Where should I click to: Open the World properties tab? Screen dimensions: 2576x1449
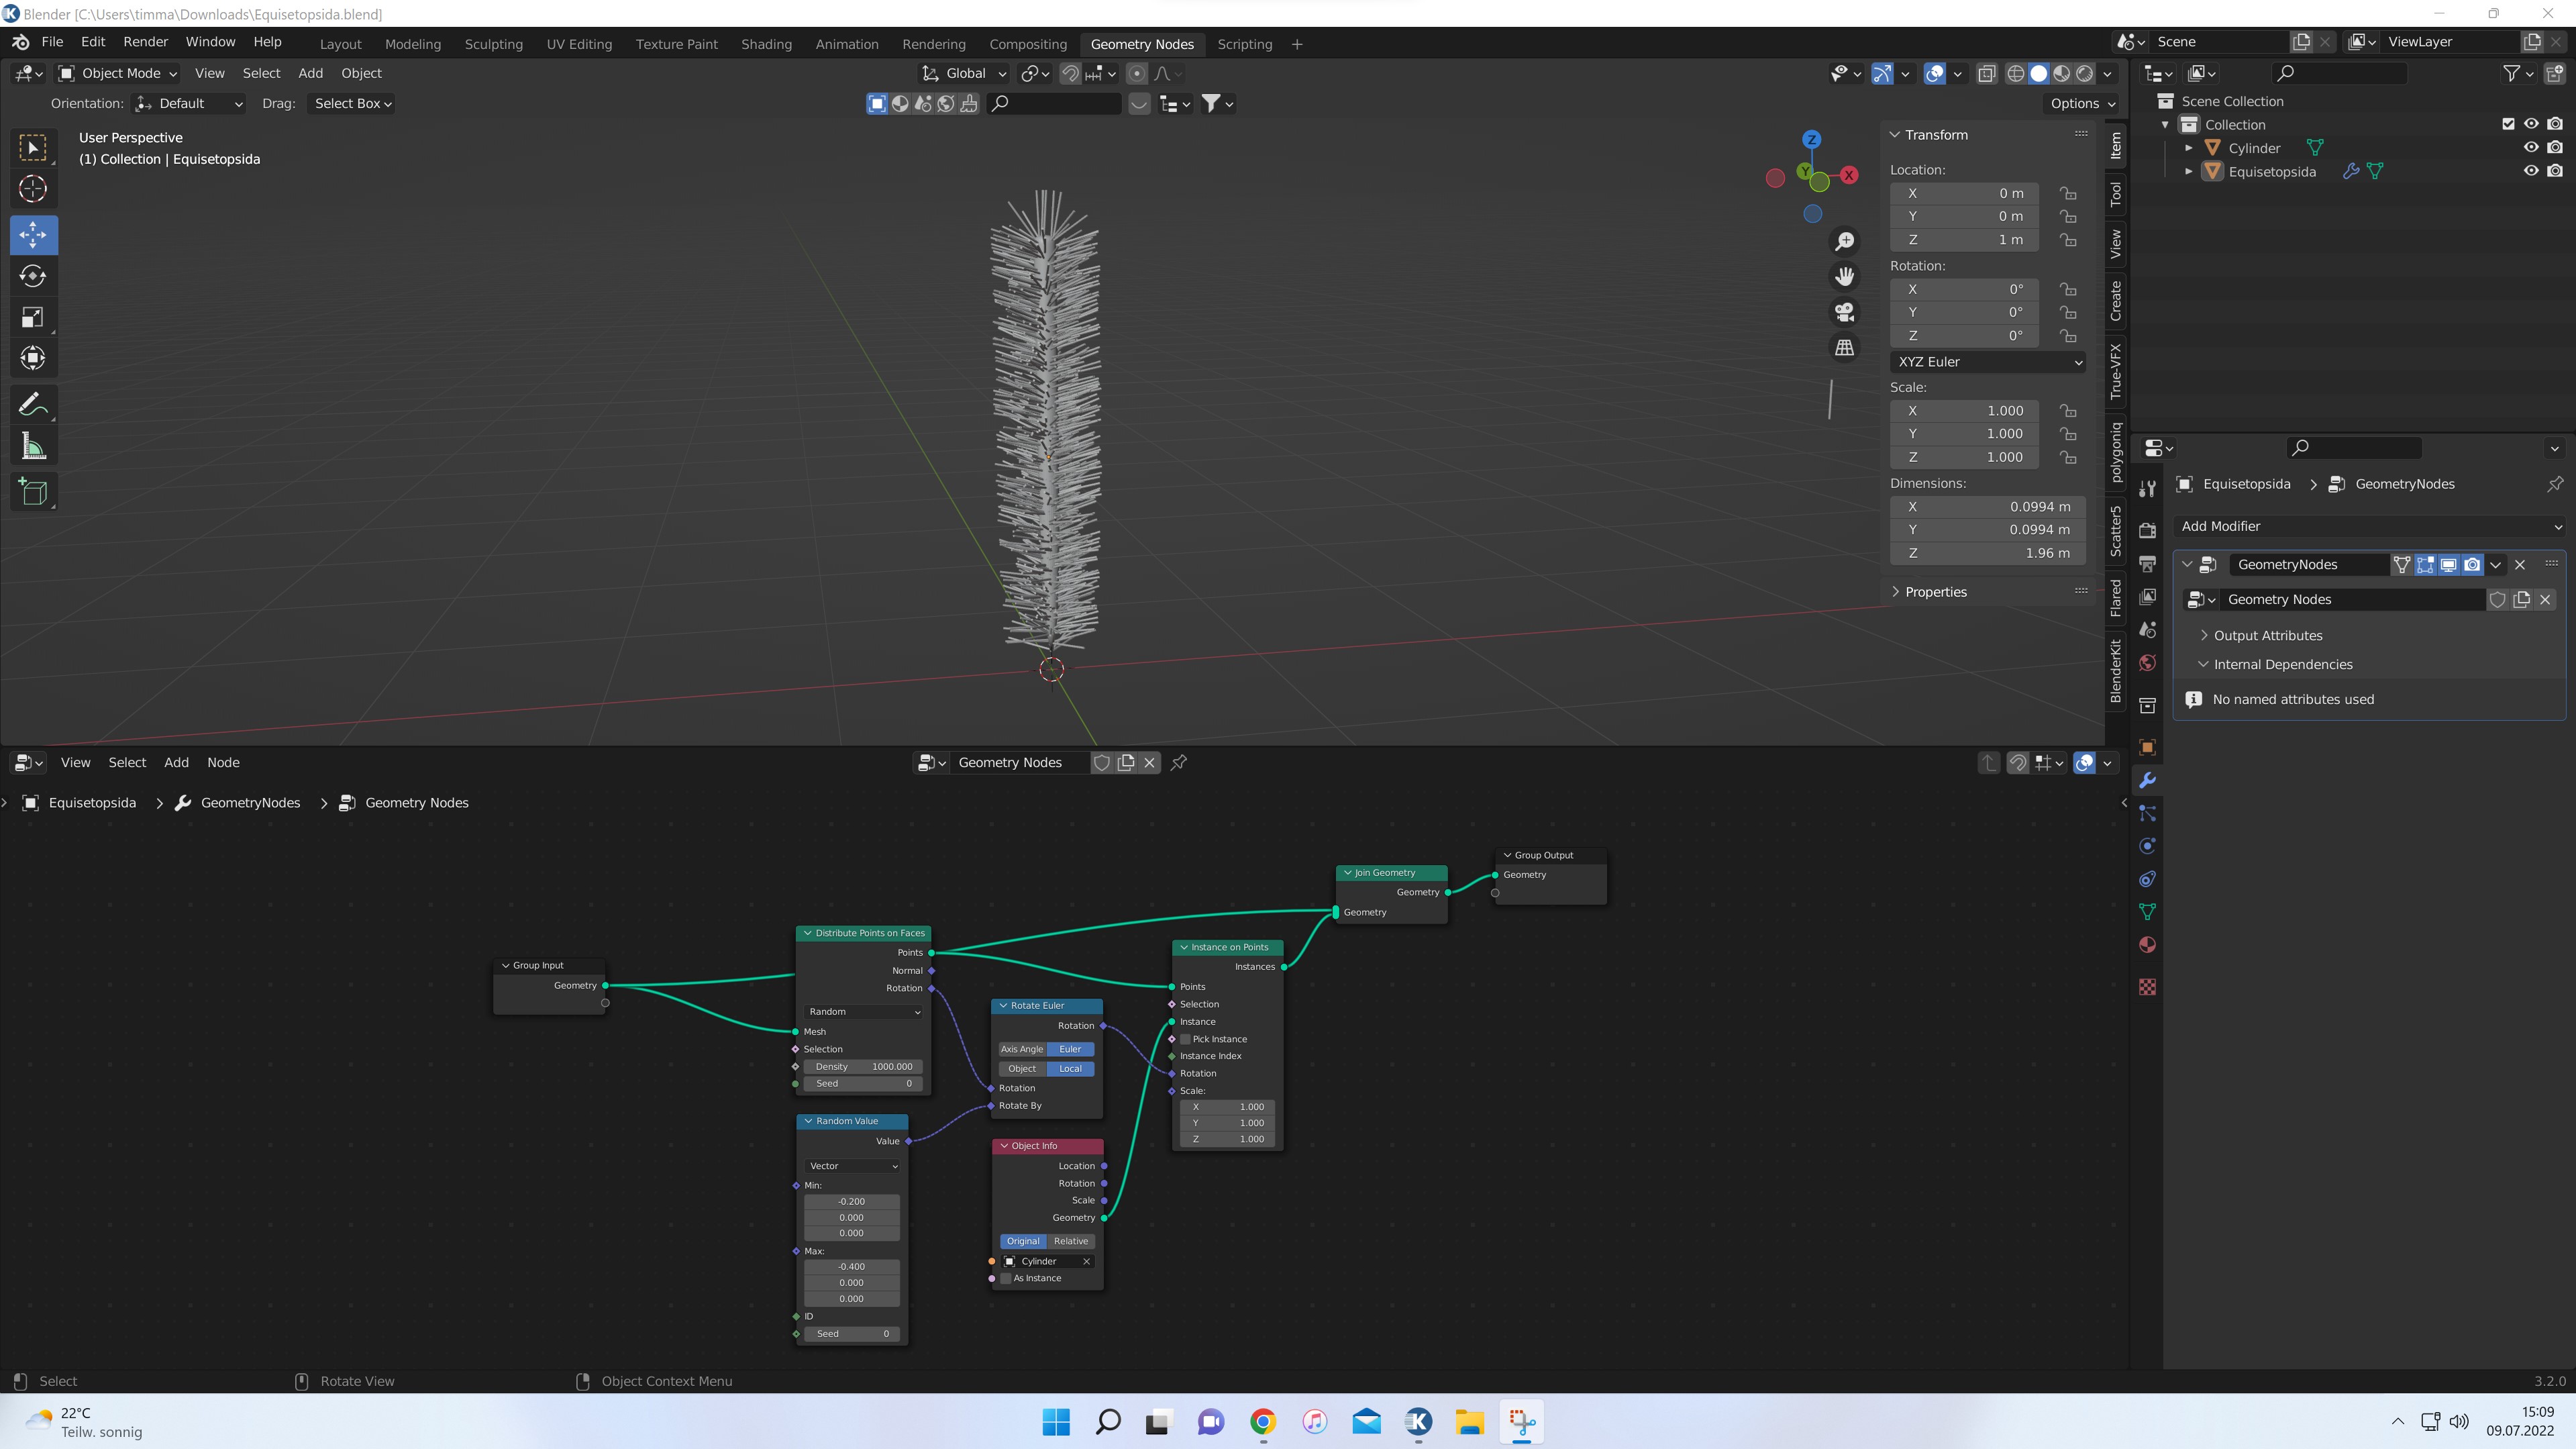coord(2147,663)
